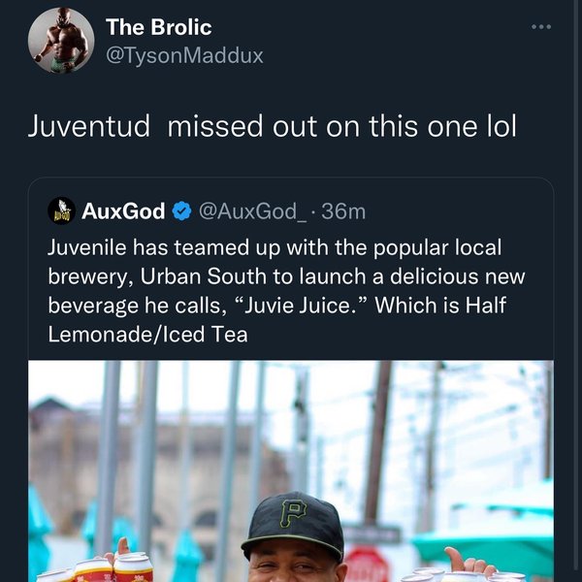Open the @AuxGod_ handle

click(252, 210)
